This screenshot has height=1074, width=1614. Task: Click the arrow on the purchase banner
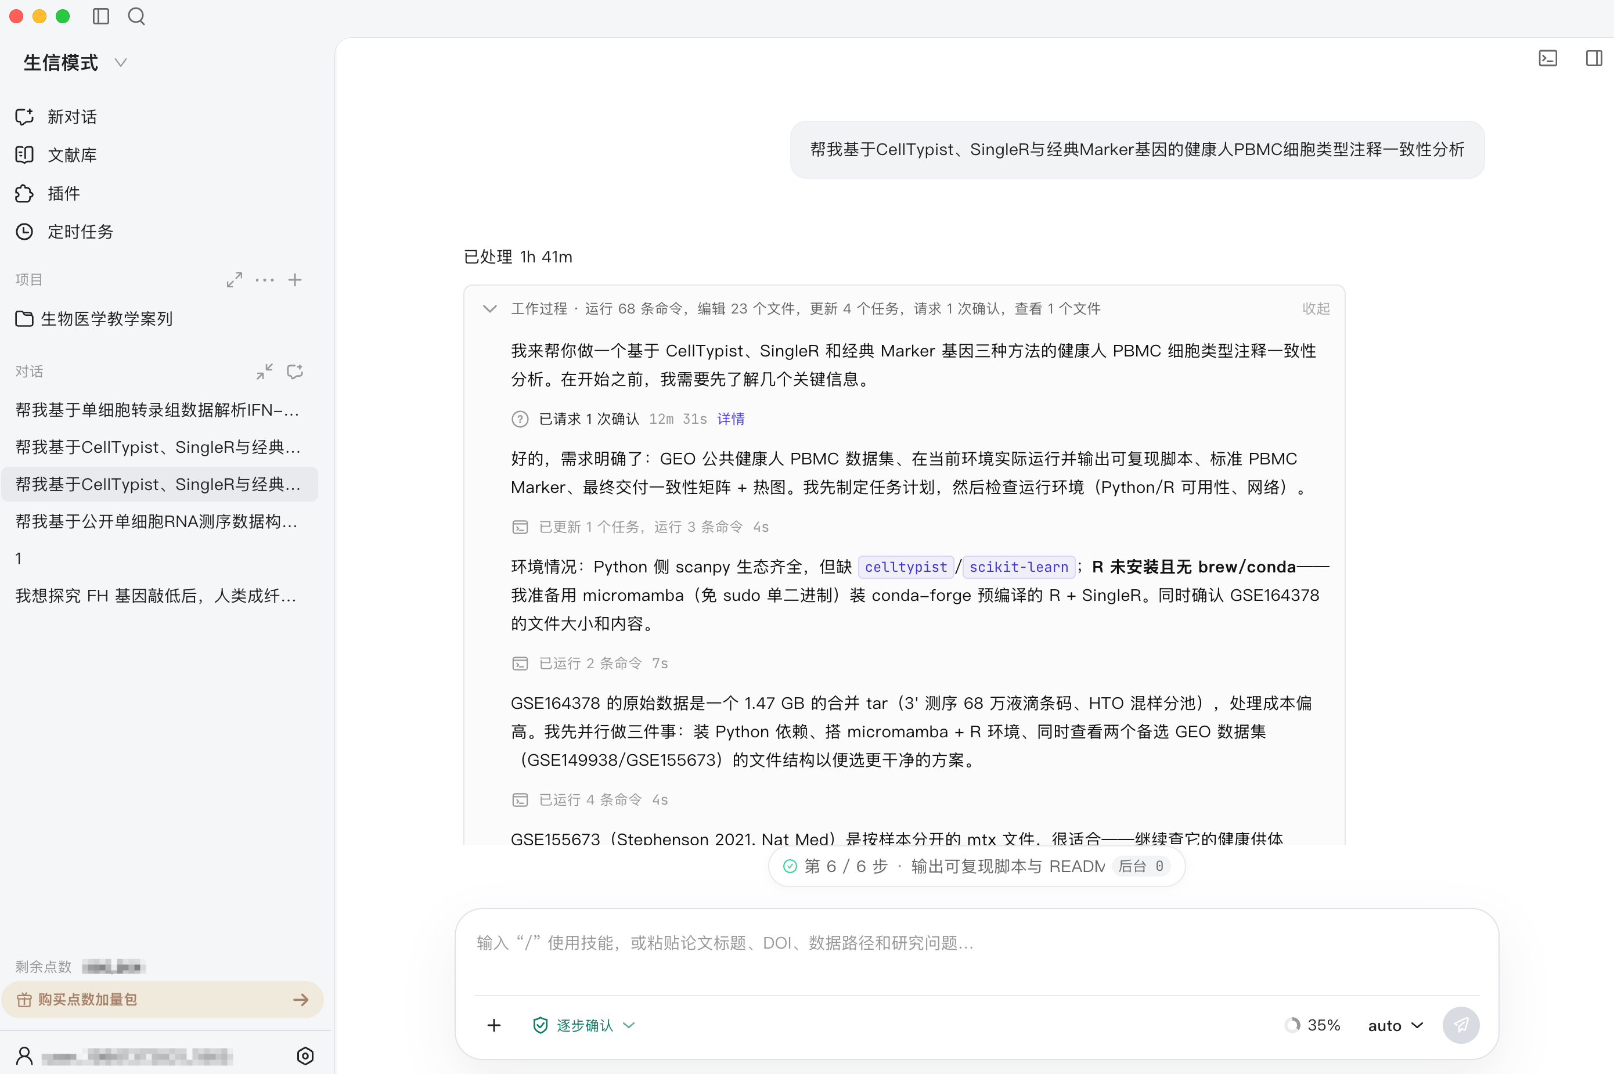pyautogui.click(x=301, y=1000)
